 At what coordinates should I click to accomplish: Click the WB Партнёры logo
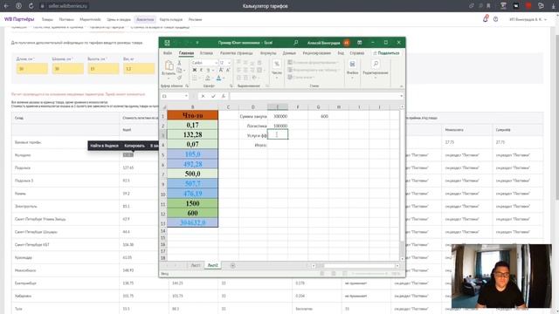19,19
